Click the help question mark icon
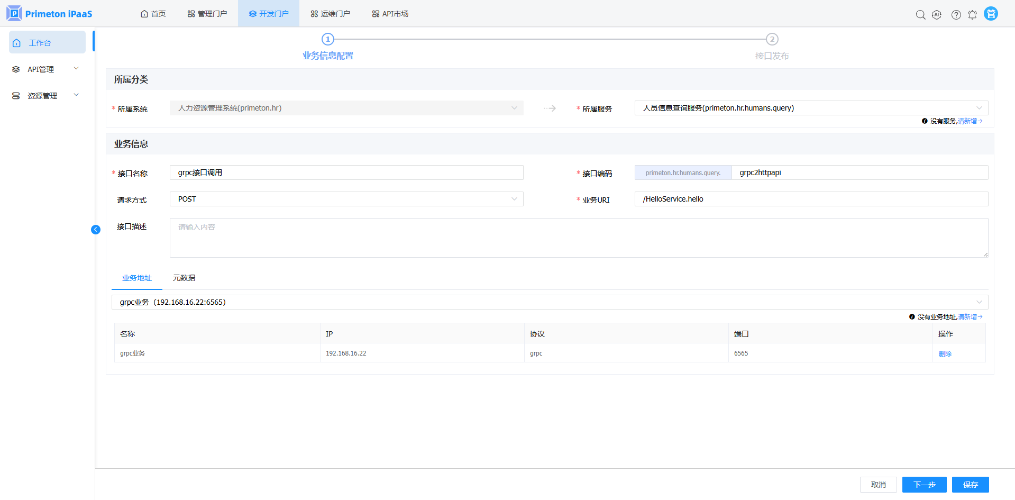Image resolution: width=1015 pixels, height=500 pixels. [956, 15]
